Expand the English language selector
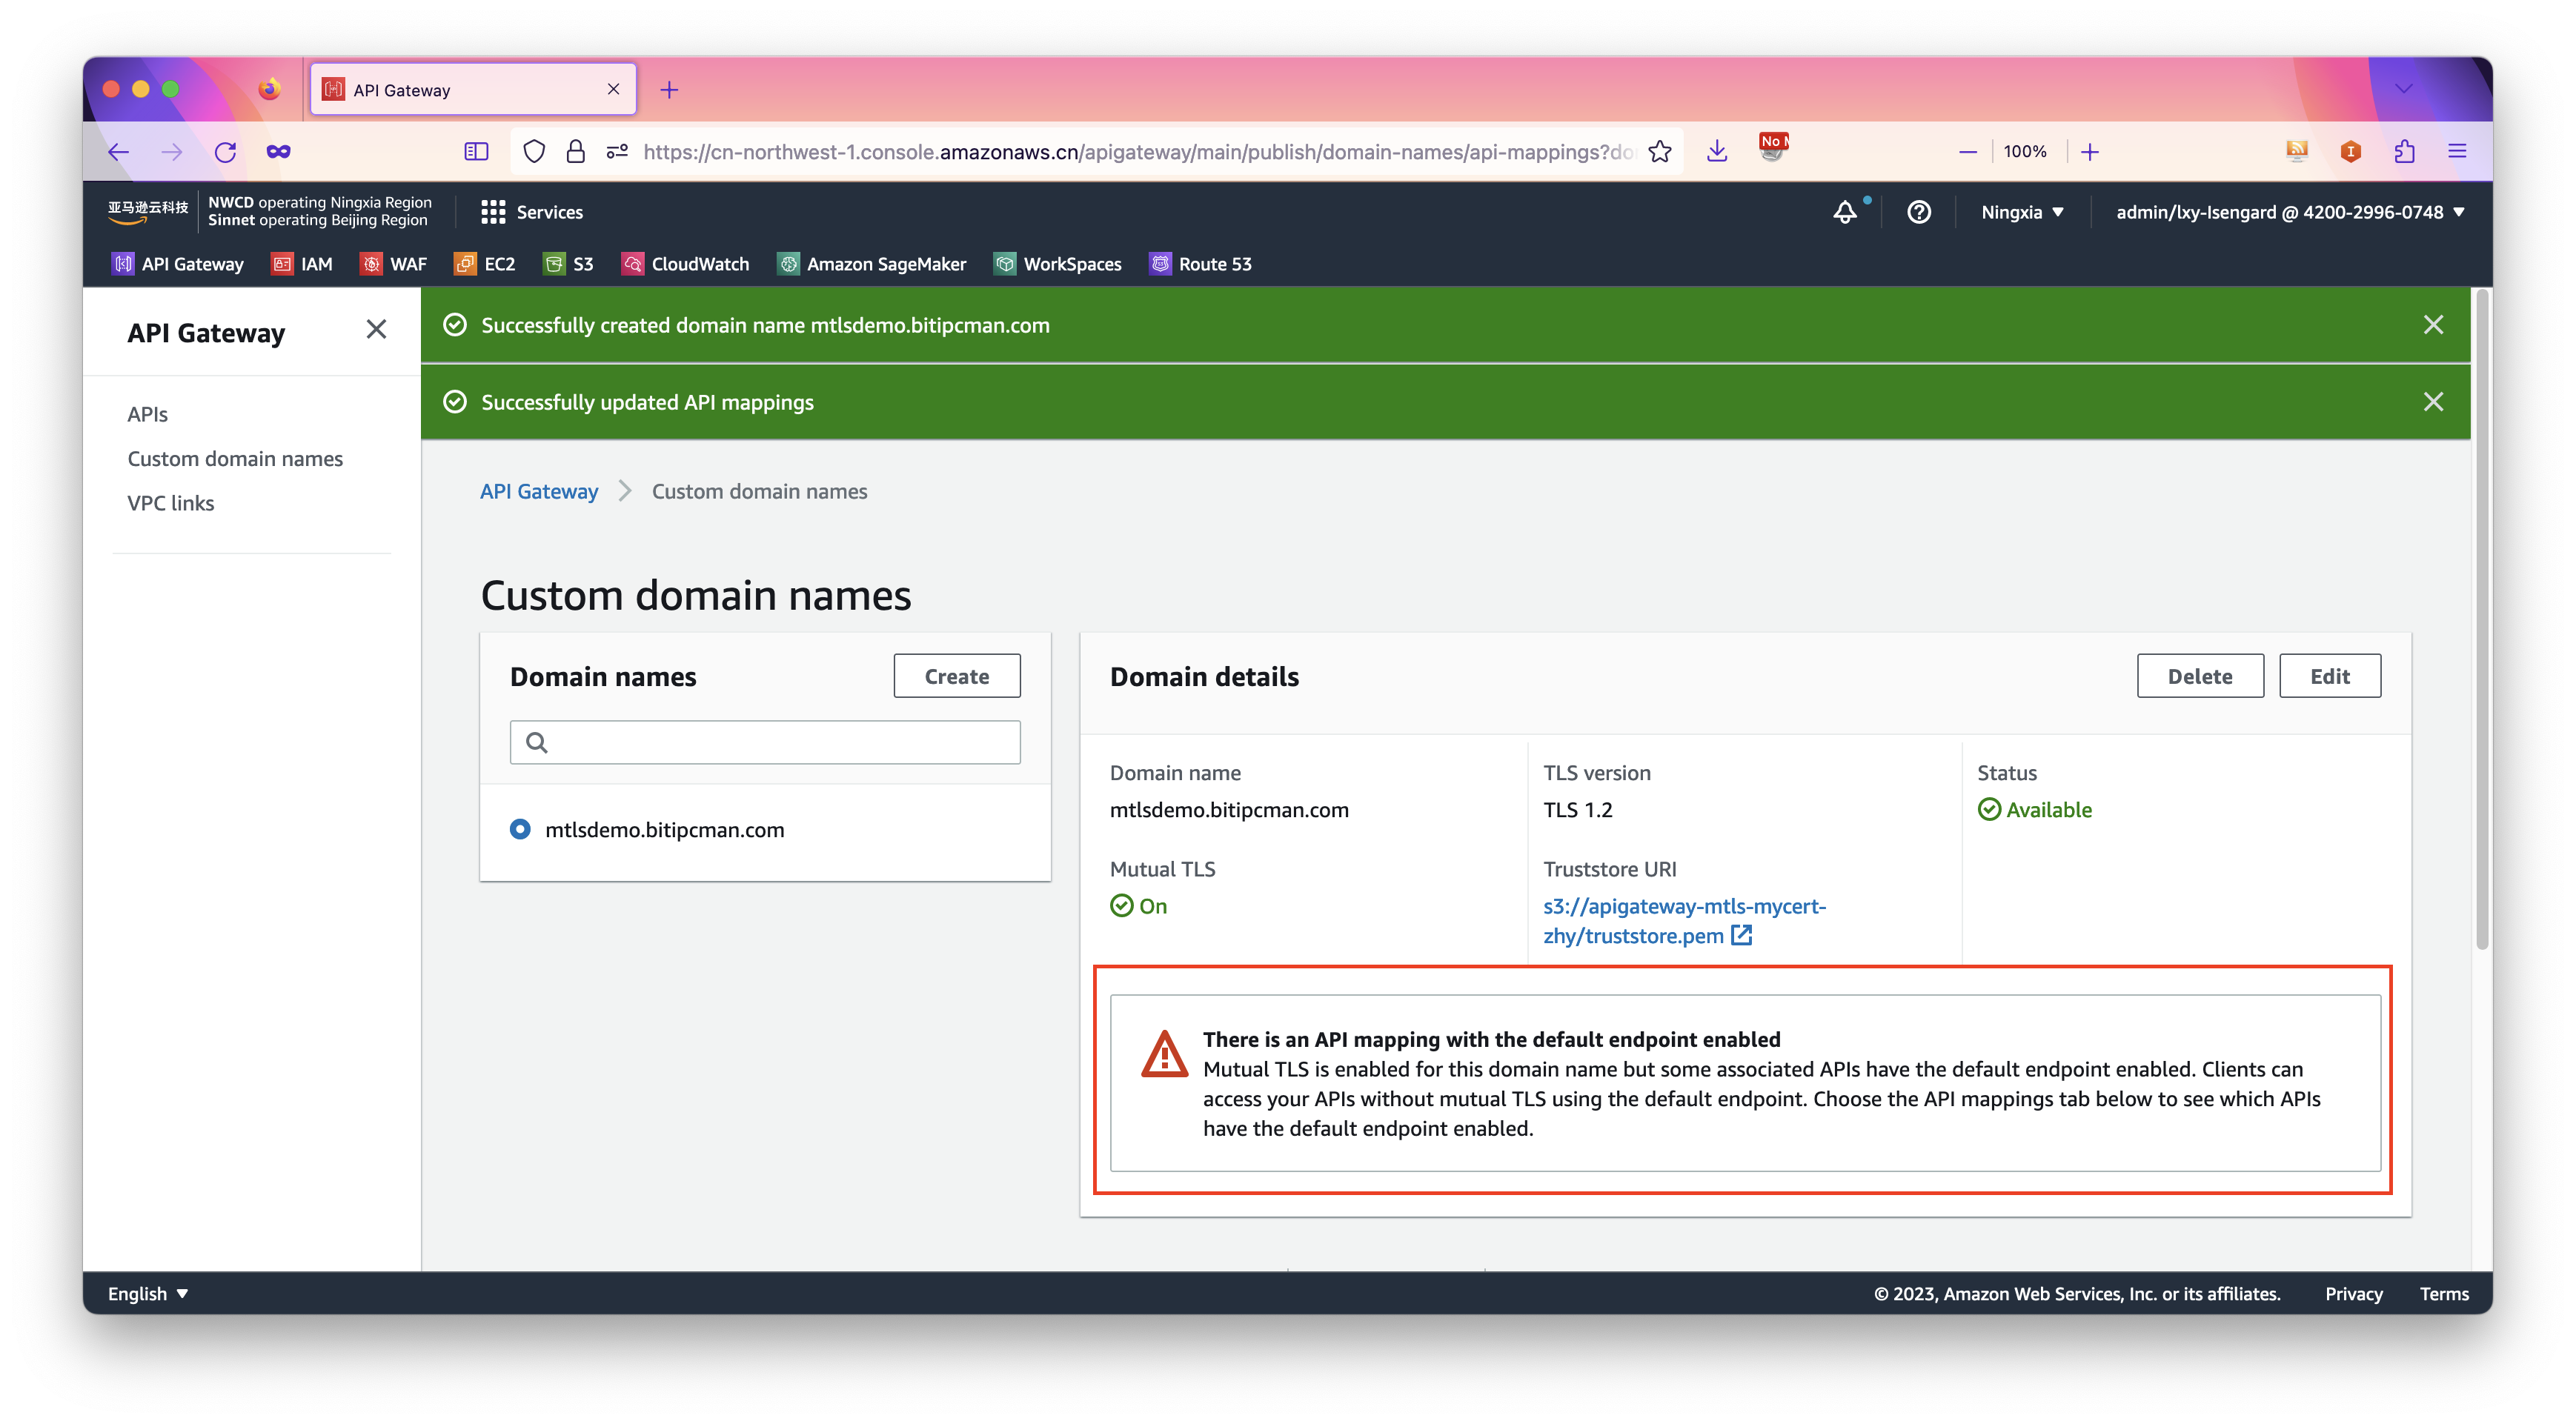Viewport: 2576px width, 1424px height. point(148,1293)
